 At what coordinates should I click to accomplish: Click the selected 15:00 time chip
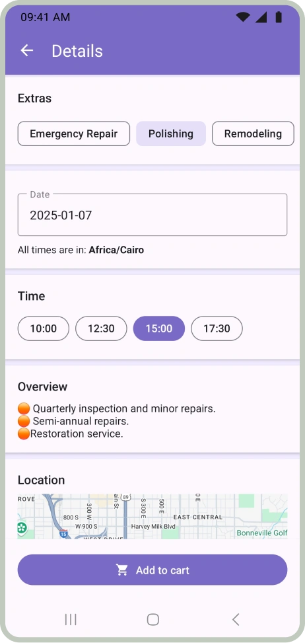coord(159,328)
